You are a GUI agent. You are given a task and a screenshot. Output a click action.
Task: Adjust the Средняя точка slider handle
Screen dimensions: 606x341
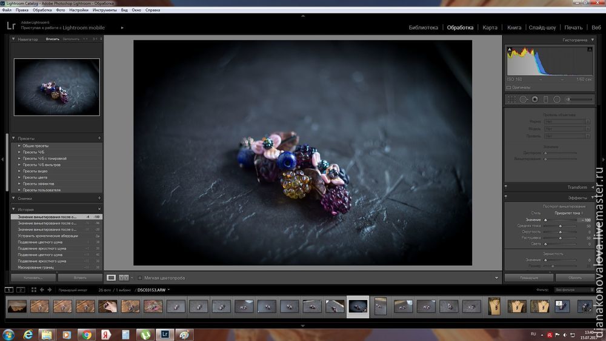pyautogui.click(x=559, y=226)
